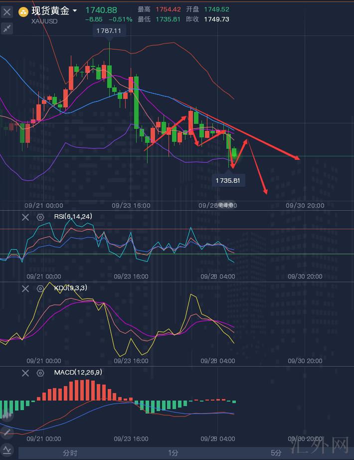Open KDJ indicator settings

click(x=40, y=289)
